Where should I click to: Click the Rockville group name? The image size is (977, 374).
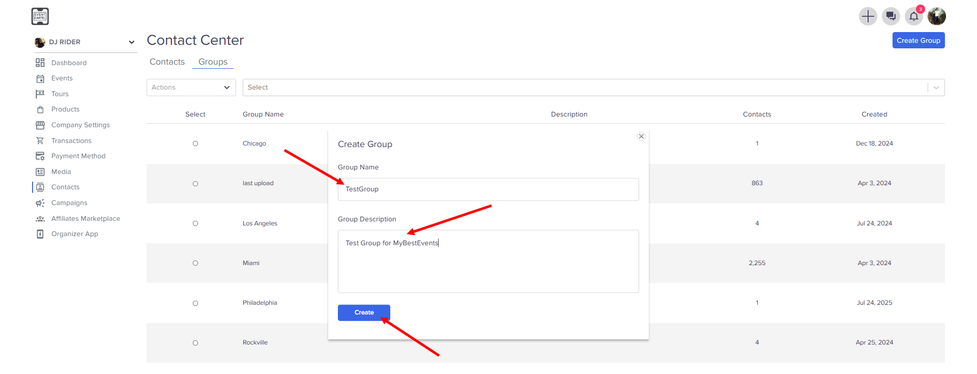point(255,342)
